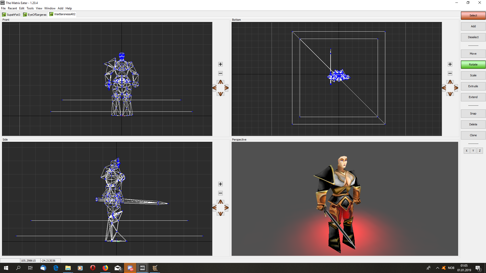
Task: Switch to the WarBaronessAlt2 model tab
Action: click(x=63, y=14)
